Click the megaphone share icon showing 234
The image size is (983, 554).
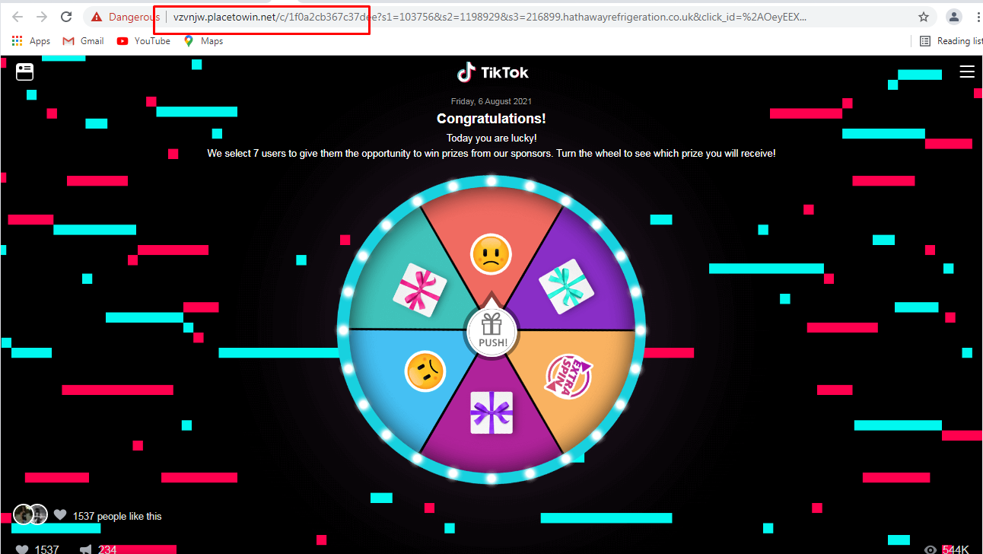click(x=86, y=549)
